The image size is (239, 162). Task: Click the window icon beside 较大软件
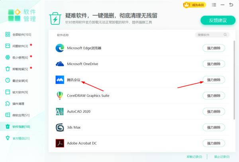pos(8,92)
